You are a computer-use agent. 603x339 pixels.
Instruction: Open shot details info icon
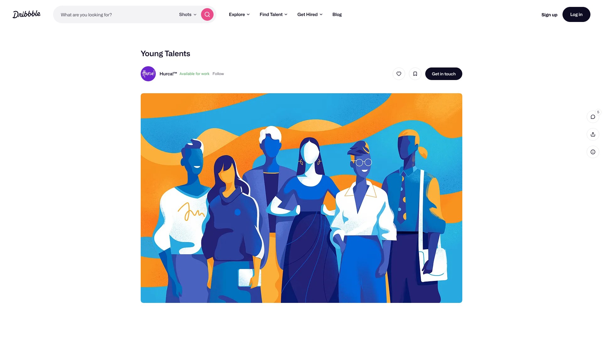point(593,152)
